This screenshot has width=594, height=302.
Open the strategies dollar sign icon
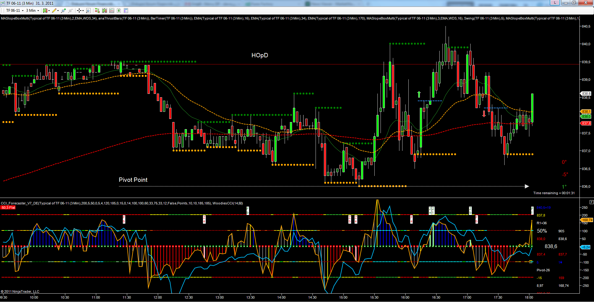[x=119, y=11]
